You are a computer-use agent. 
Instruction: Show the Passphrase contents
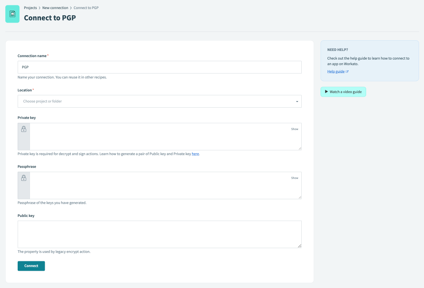pos(294,178)
